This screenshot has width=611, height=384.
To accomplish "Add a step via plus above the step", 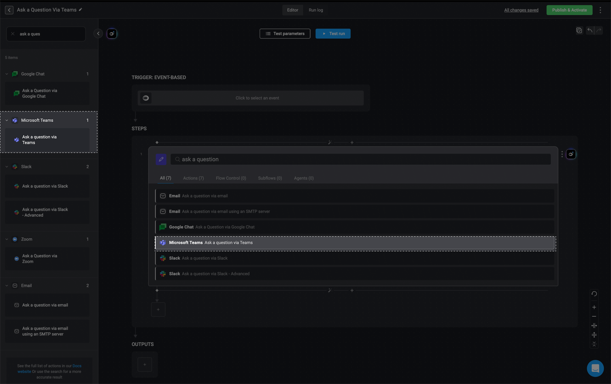I will (x=352, y=143).
